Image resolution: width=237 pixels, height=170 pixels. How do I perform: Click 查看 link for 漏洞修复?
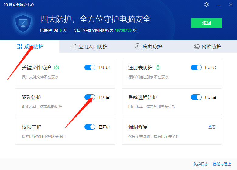pyautogui.click(x=212, y=127)
